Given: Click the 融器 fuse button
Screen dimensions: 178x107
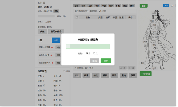Looking at the screenshot, I should [x=133, y=75].
